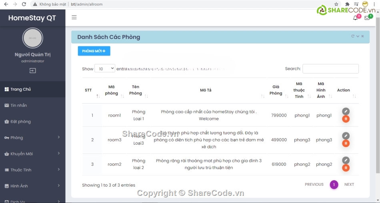
Task: Bookmark this page with the star icon
Action: click(x=336, y=4)
